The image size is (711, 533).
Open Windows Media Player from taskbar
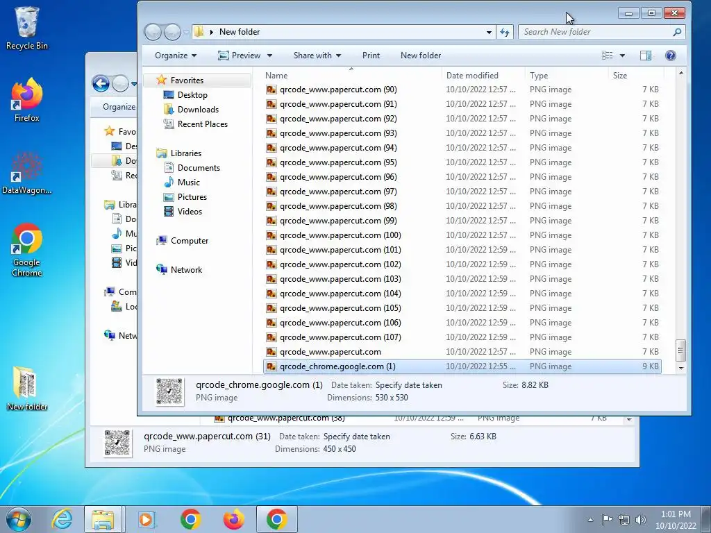[147, 519]
